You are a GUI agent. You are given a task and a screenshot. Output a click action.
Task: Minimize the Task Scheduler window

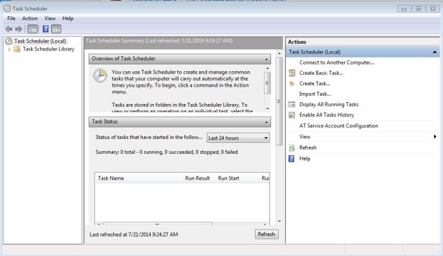point(404,9)
